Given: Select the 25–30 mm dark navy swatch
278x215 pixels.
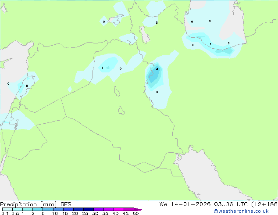Looking at the screenshot, I should (x=89, y=209).
